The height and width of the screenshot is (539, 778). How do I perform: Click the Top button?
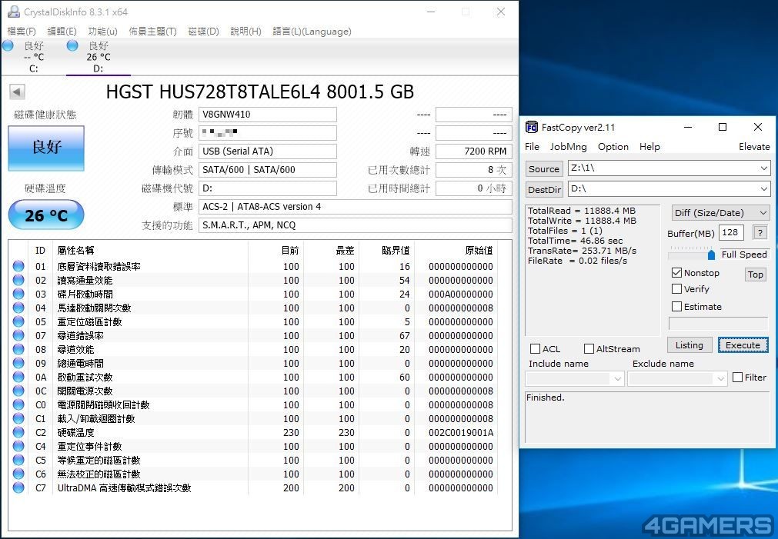click(x=756, y=274)
